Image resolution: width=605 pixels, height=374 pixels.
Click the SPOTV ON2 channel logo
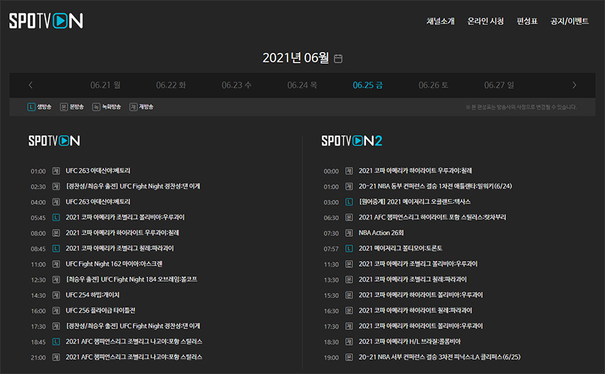(352, 141)
